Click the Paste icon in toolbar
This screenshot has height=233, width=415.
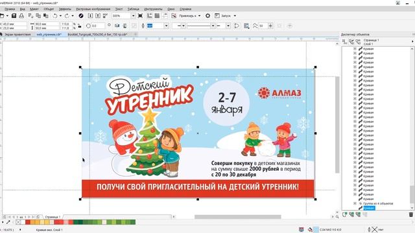(46, 16)
